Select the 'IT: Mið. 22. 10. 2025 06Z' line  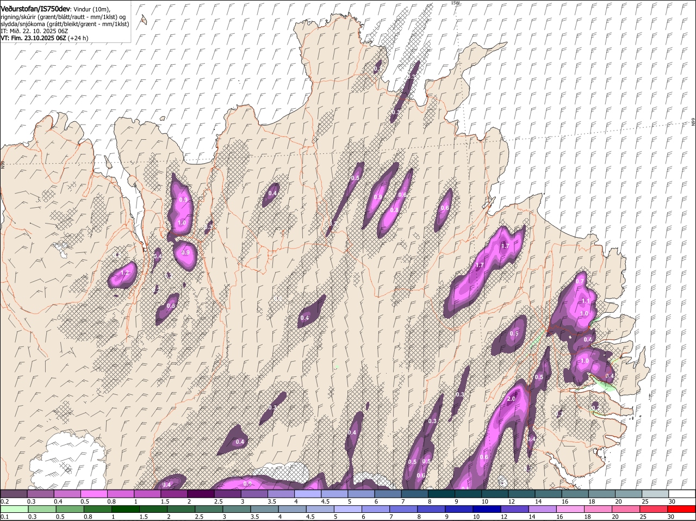(x=34, y=31)
